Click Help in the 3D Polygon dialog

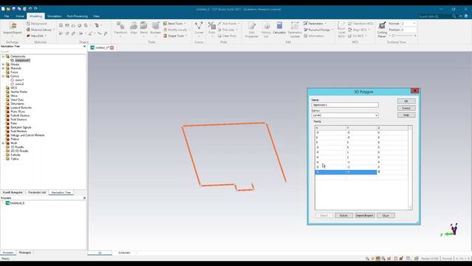(x=406, y=115)
